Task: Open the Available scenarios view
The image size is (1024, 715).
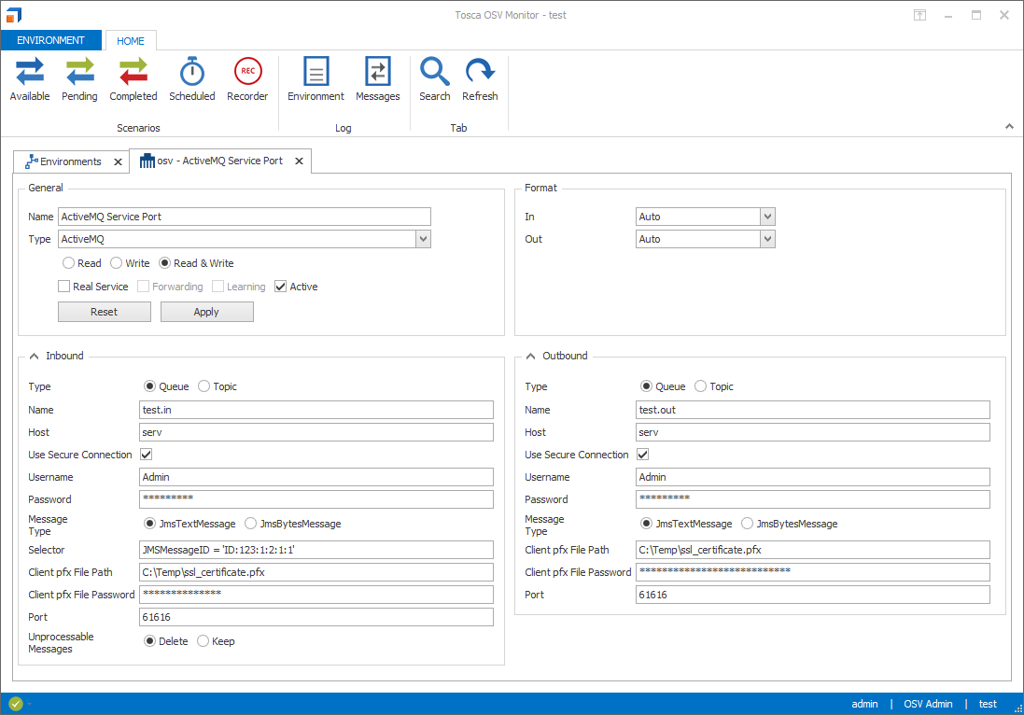Action: coord(30,79)
